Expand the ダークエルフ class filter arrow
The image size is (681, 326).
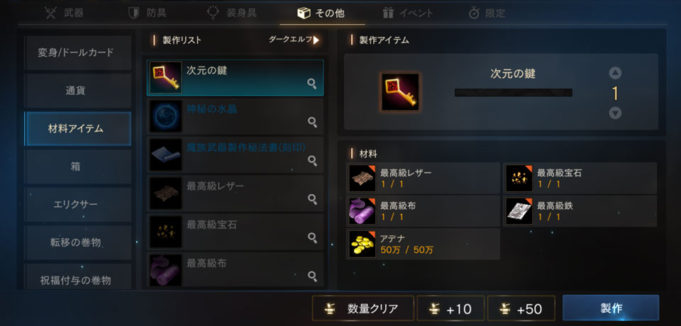tap(316, 40)
